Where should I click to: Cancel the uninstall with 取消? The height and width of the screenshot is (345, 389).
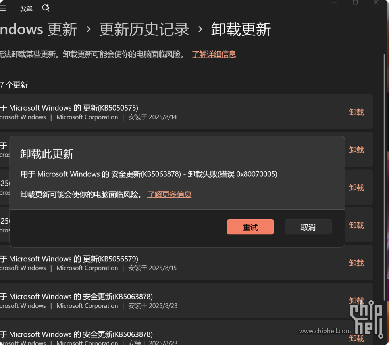click(308, 227)
